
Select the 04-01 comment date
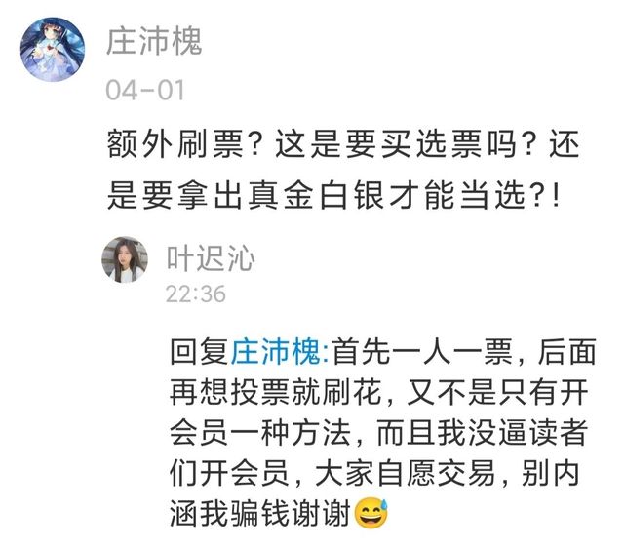[x=145, y=91]
